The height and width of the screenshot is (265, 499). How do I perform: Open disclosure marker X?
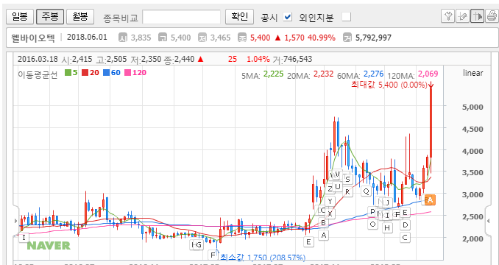coord(330,213)
